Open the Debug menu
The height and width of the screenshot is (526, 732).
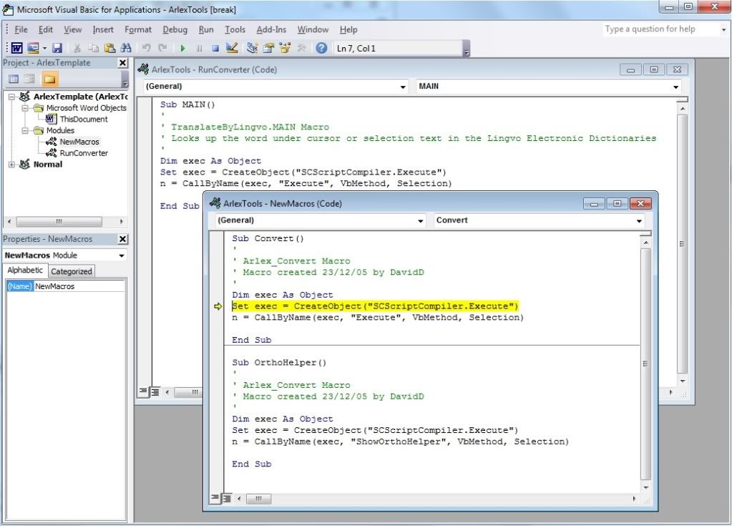(x=175, y=29)
